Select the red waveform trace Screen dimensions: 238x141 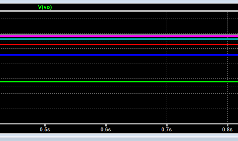pos(119,44)
